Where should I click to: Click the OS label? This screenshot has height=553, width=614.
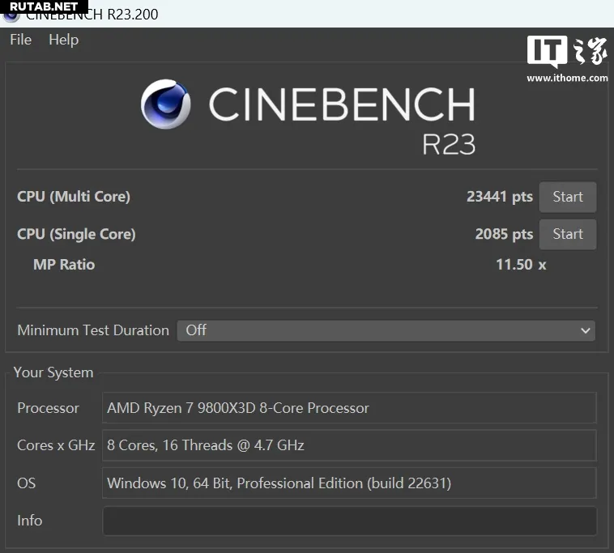(26, 483)
